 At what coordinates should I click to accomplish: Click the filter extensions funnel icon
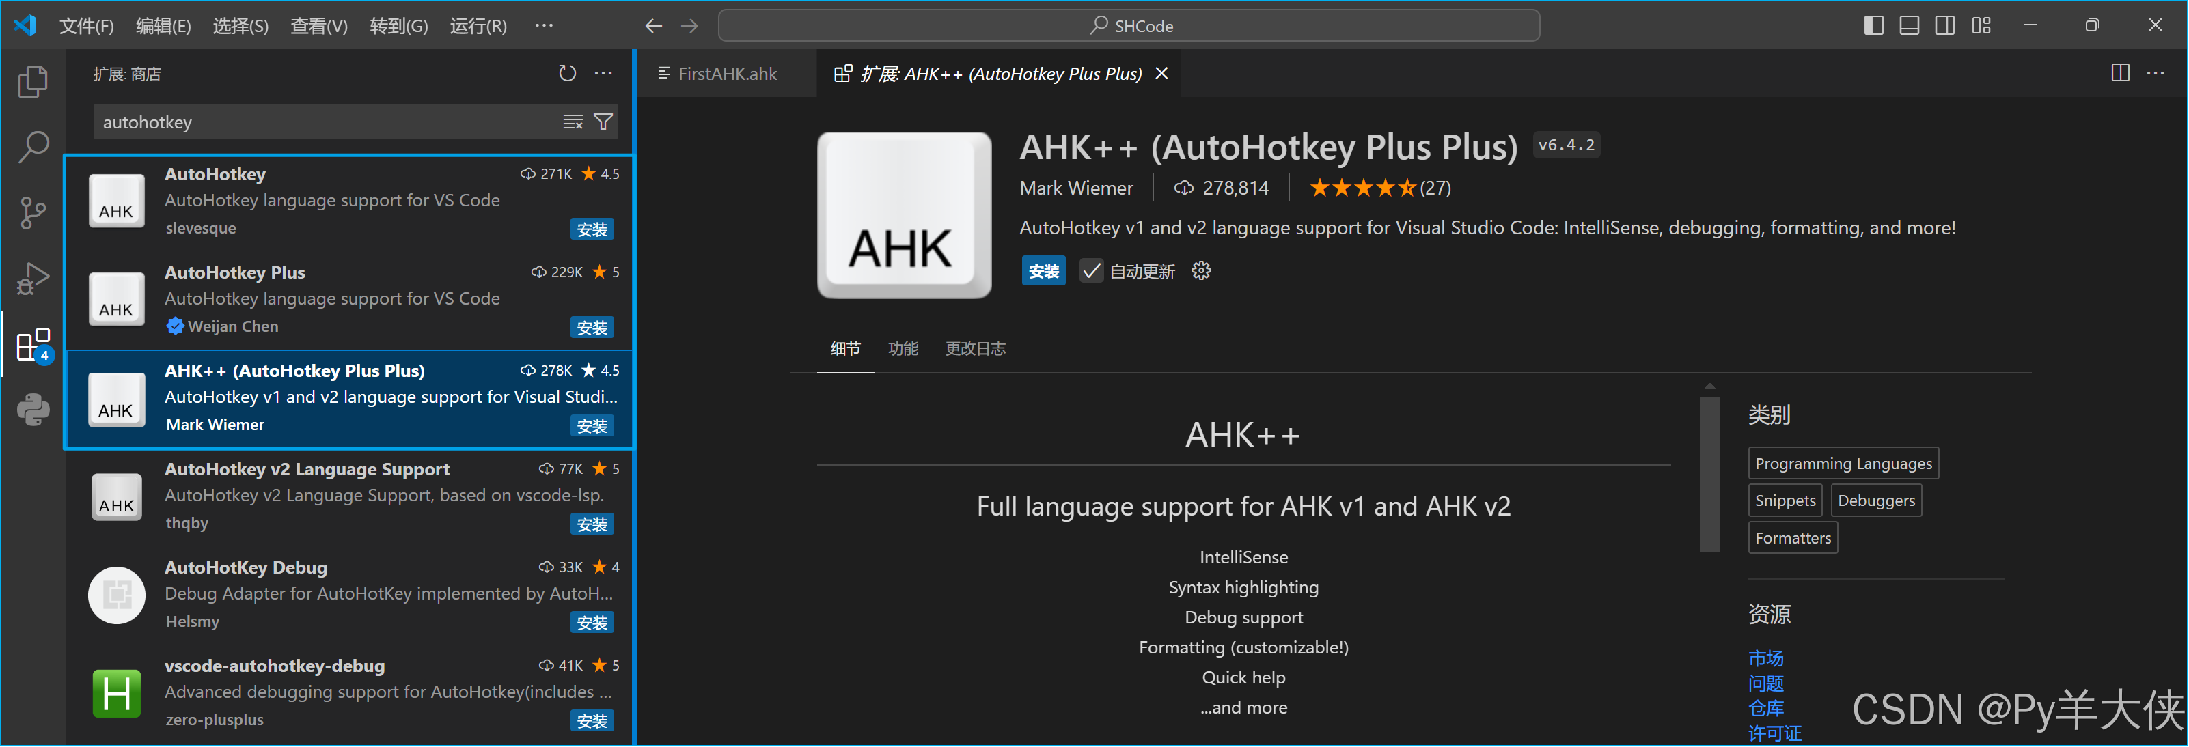603,122
